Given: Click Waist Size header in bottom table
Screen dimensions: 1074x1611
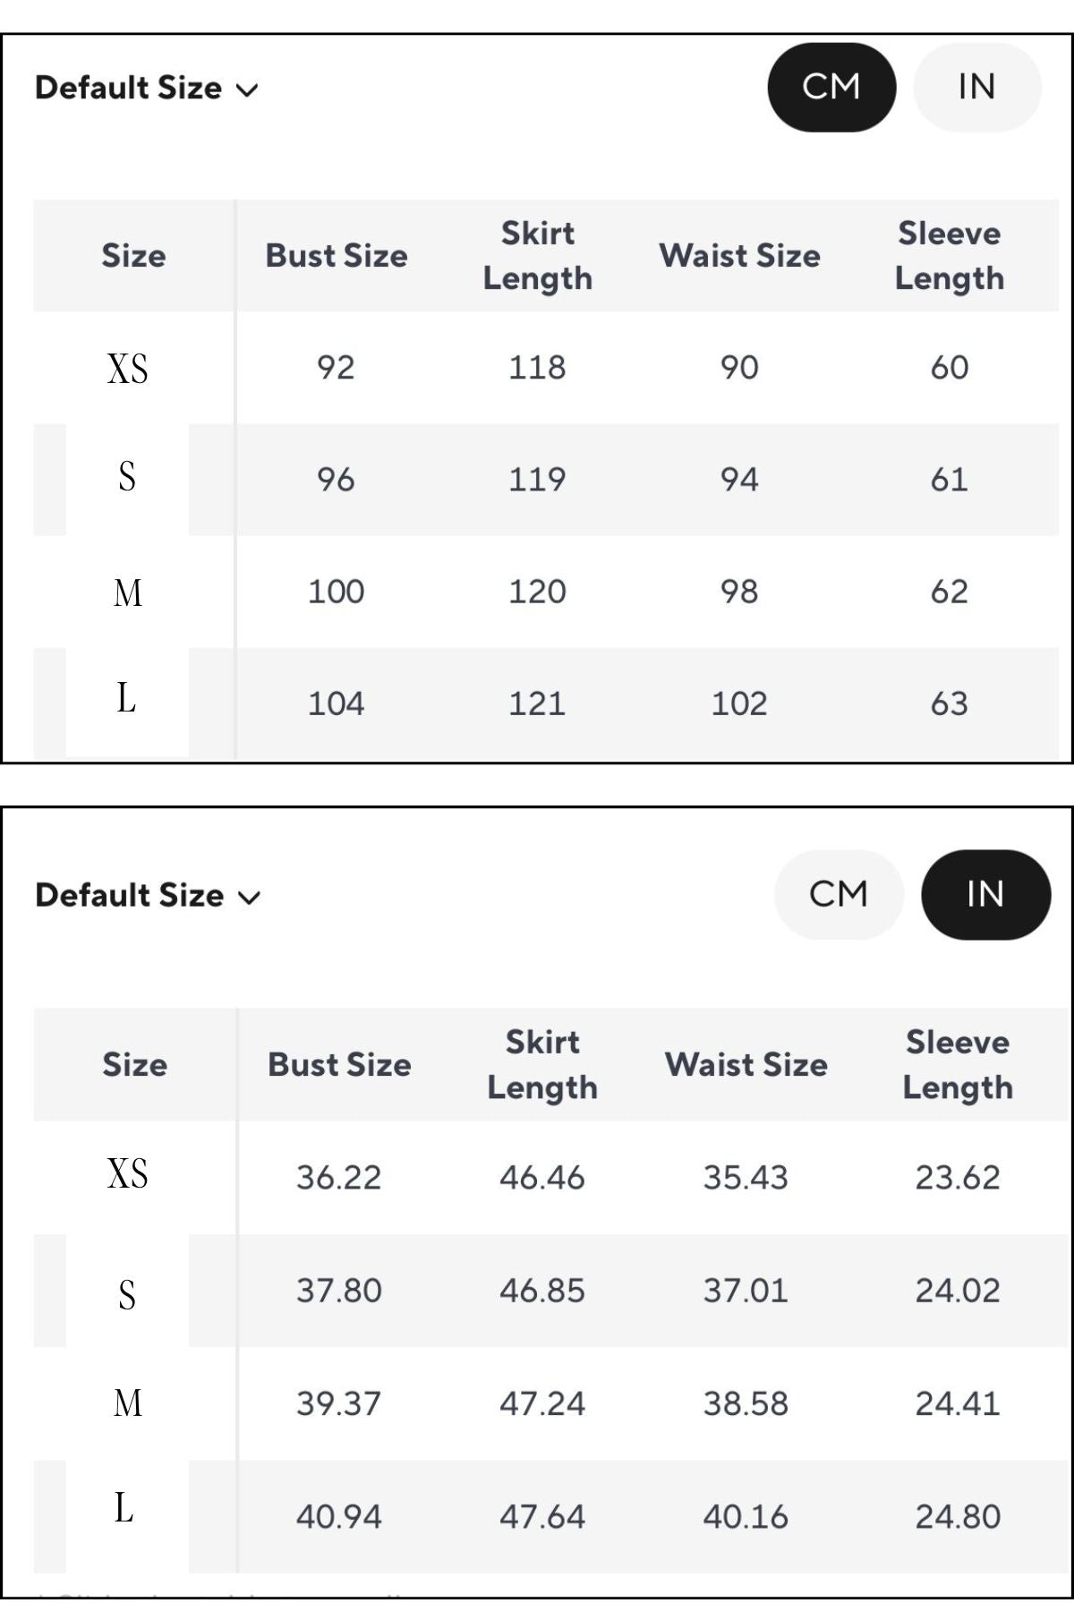Looking at the screenshot, I should coord(746,1065).
